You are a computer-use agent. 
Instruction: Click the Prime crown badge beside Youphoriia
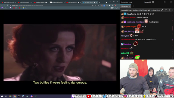click(x=125, y=14)
